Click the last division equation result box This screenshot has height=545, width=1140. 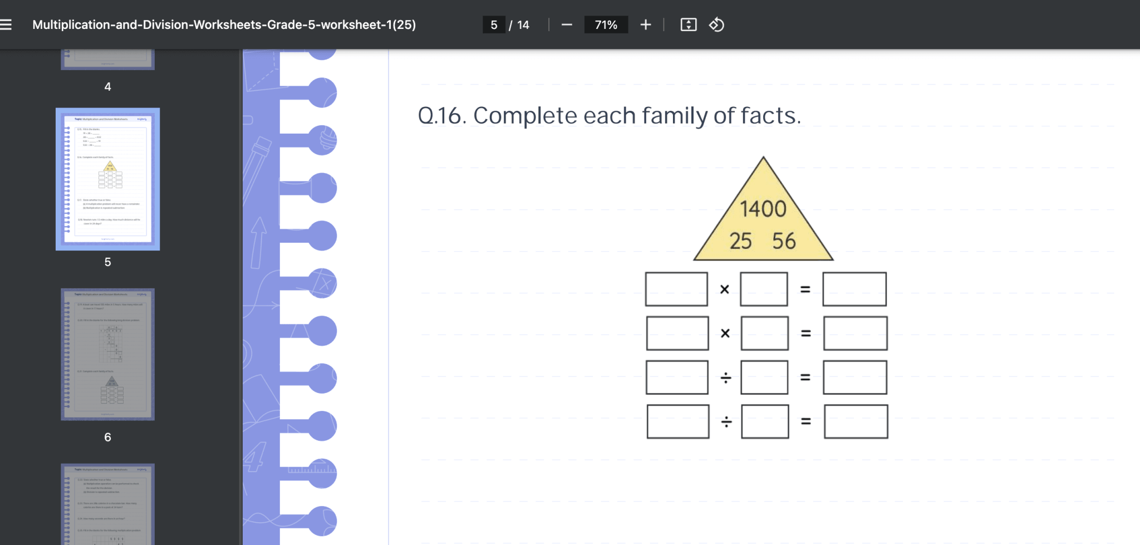tap(855, 423)
